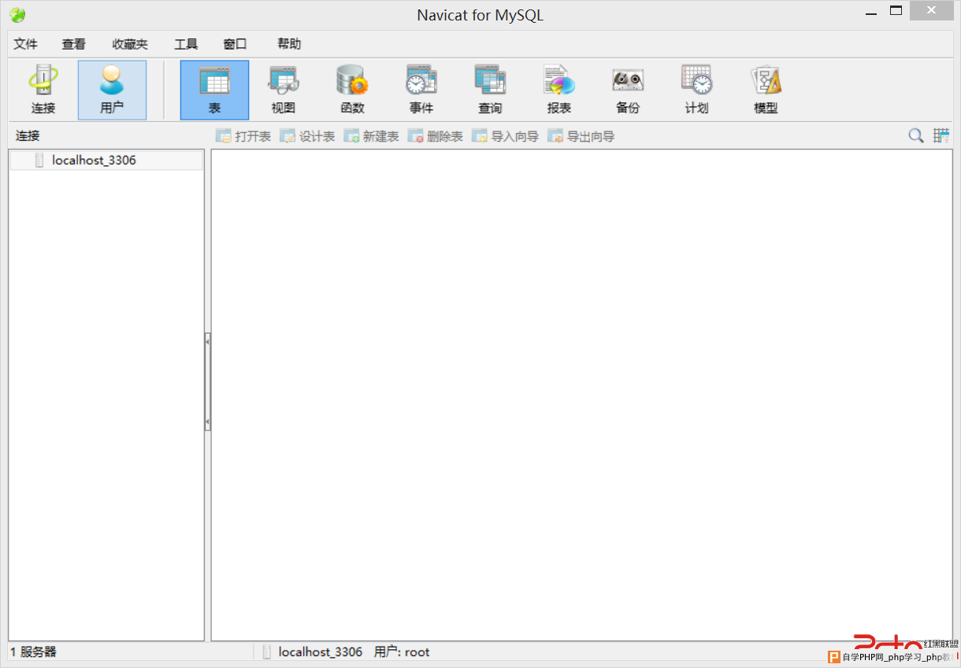Start the 导入向导 (Import Wizard)
961x668 pixels.
click(505, 136)
